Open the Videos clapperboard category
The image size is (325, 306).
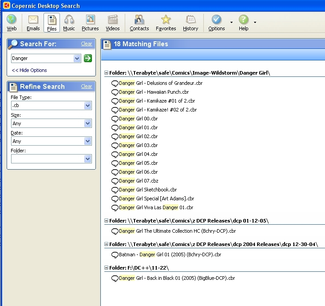[x=112, y=23]
